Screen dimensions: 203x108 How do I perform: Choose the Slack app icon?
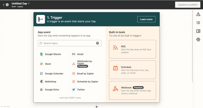point(41,64)
